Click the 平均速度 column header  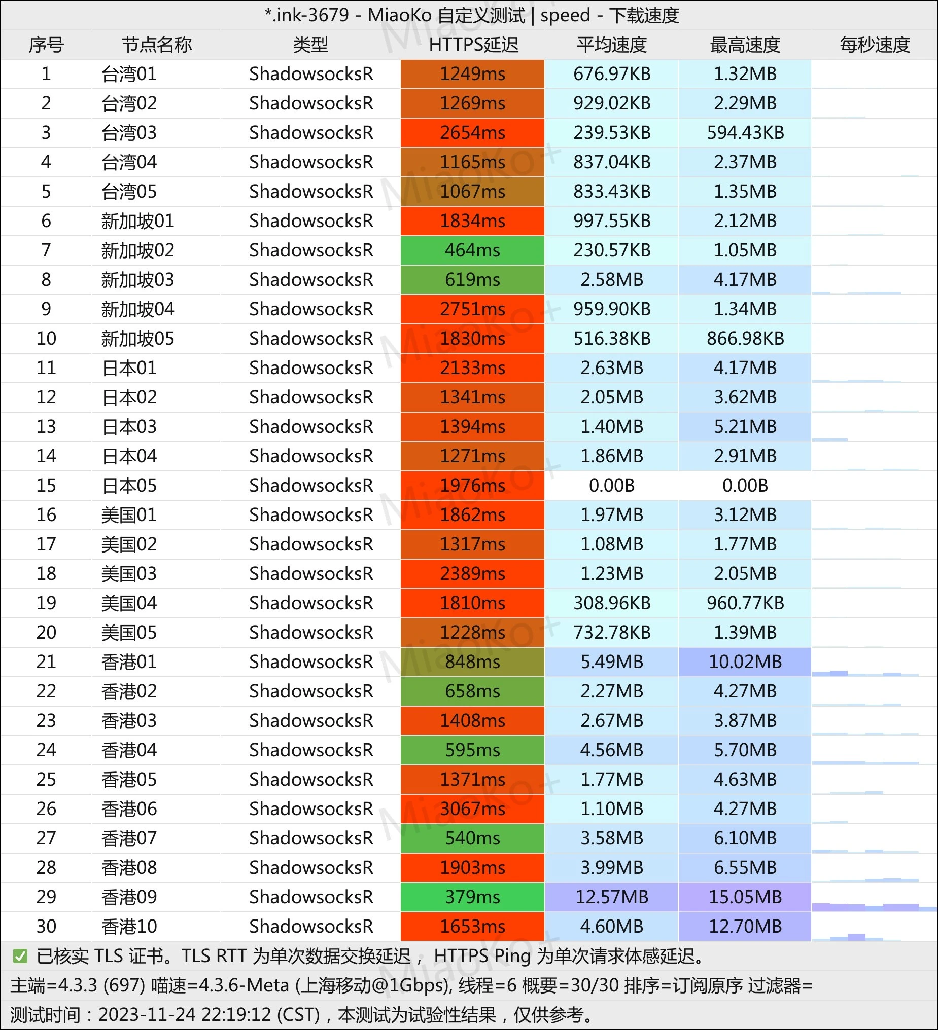(x=612, y=45)
